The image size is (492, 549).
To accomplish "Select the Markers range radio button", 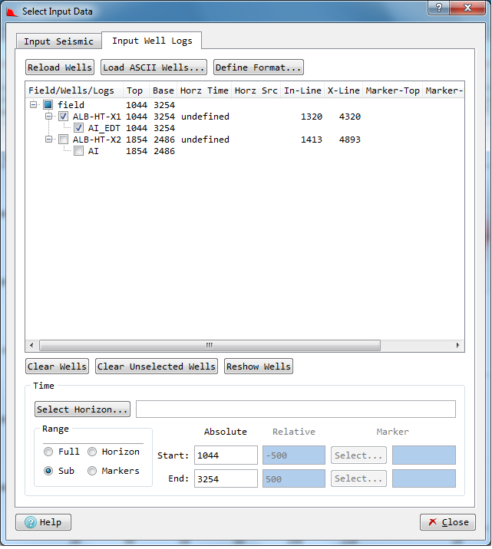I will click(x=92, y=471).
